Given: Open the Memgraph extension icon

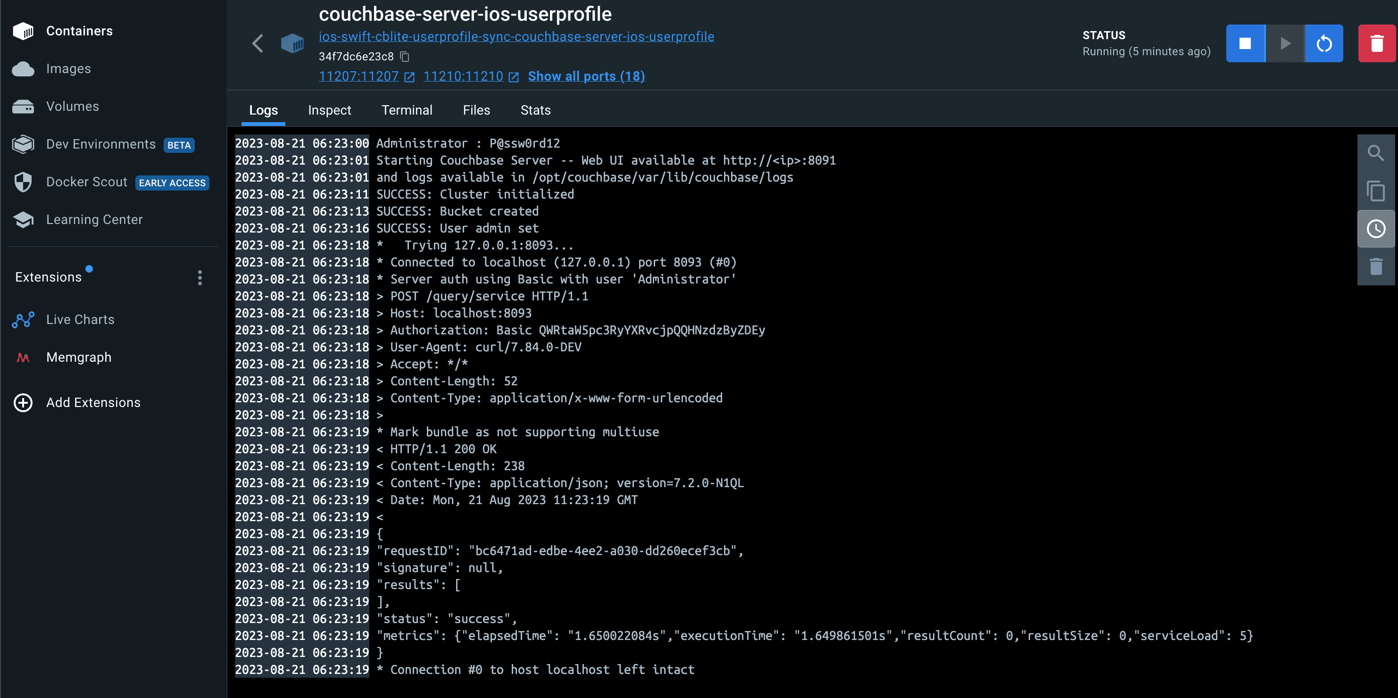Looking at the screenshot, I should [x=23, y=357].
